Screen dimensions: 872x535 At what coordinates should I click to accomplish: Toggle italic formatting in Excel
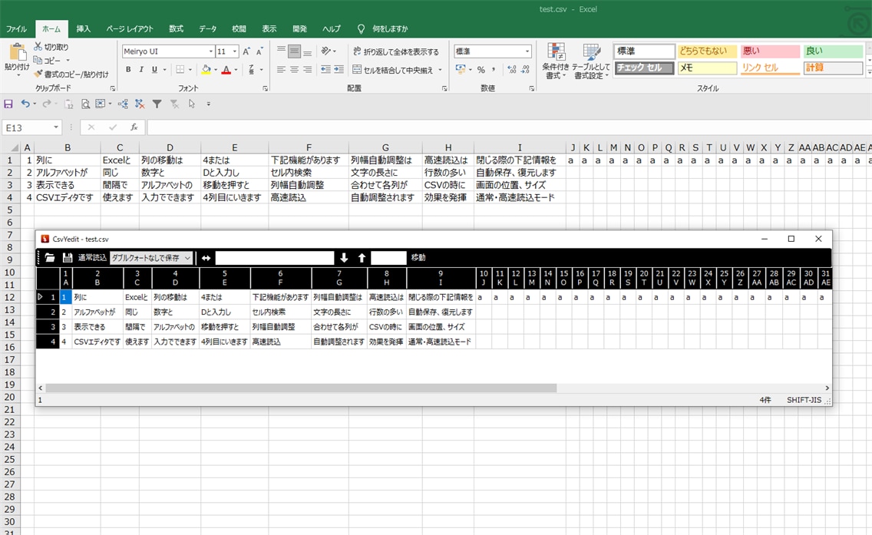click(141, 70)
